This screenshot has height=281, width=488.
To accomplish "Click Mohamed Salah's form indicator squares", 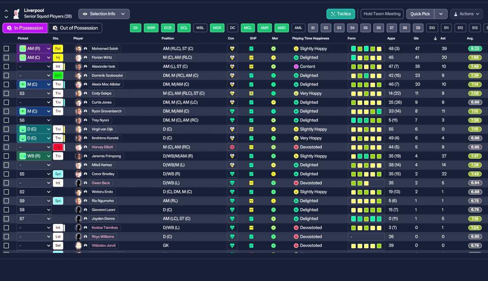I will [x=366, y=48].
